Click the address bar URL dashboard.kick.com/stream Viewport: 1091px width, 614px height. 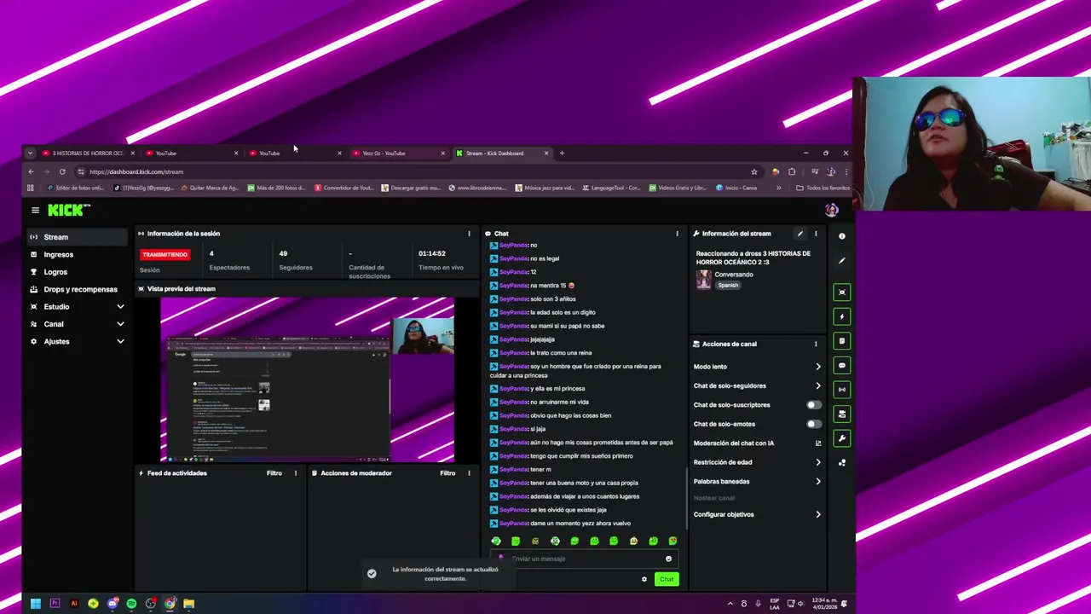click(x=136, y=171)
